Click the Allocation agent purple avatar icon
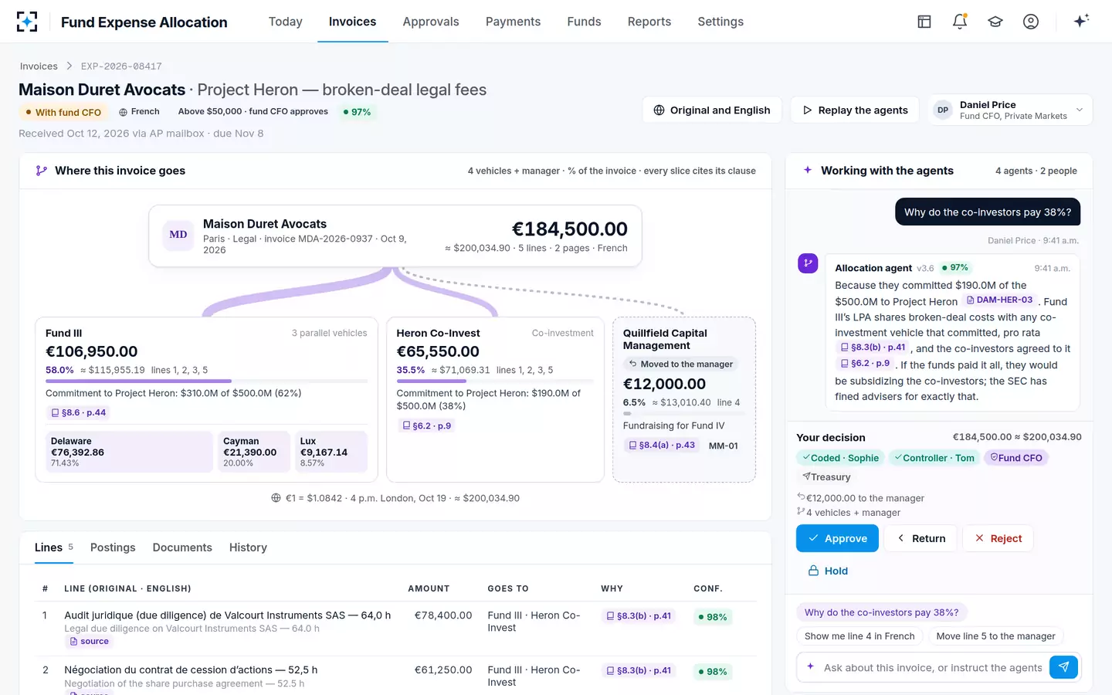Viewport: 1112px width, 695px height. coord(808,263)
